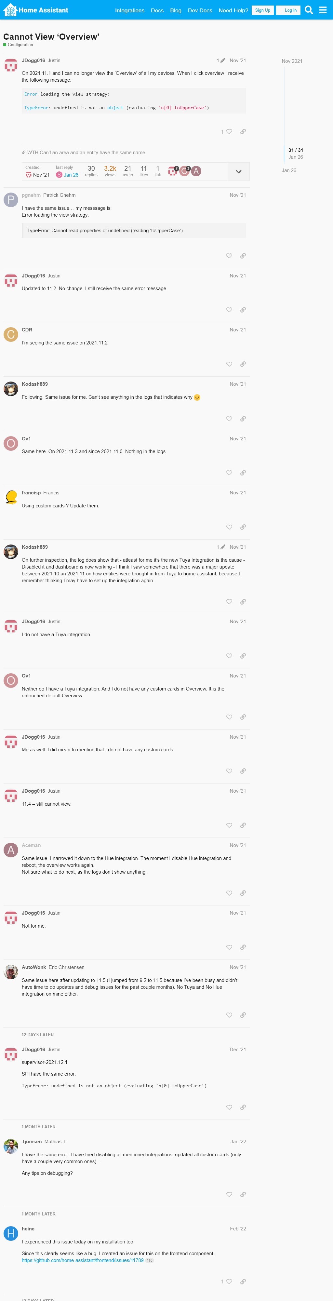Expand the topic details chevron
333x1301 pixels.
(x=238, y=172)
